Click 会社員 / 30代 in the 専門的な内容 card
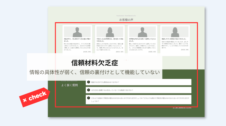The image size is (226, 126). click(152, 52)
